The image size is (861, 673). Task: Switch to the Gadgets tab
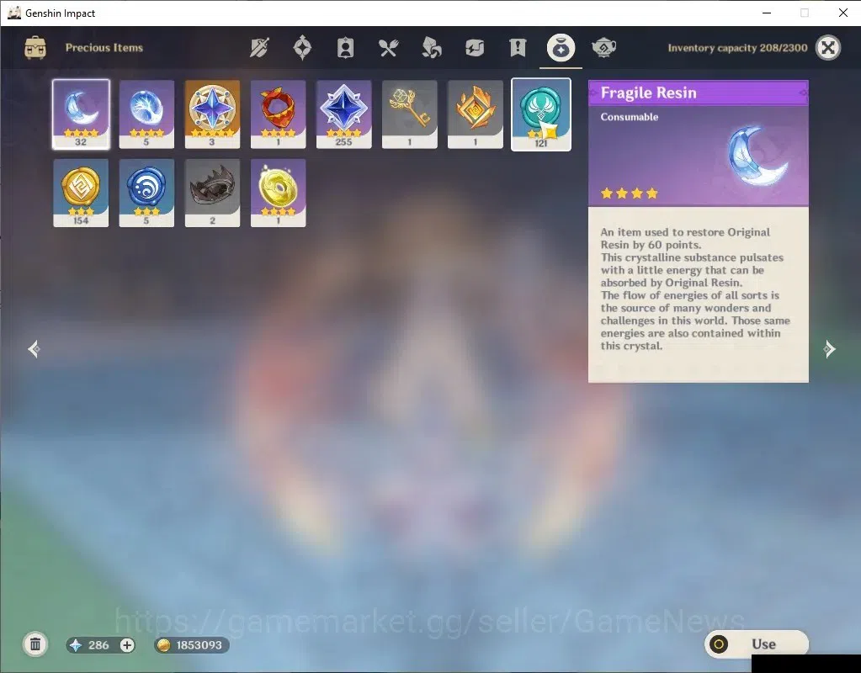coord(475,48)
